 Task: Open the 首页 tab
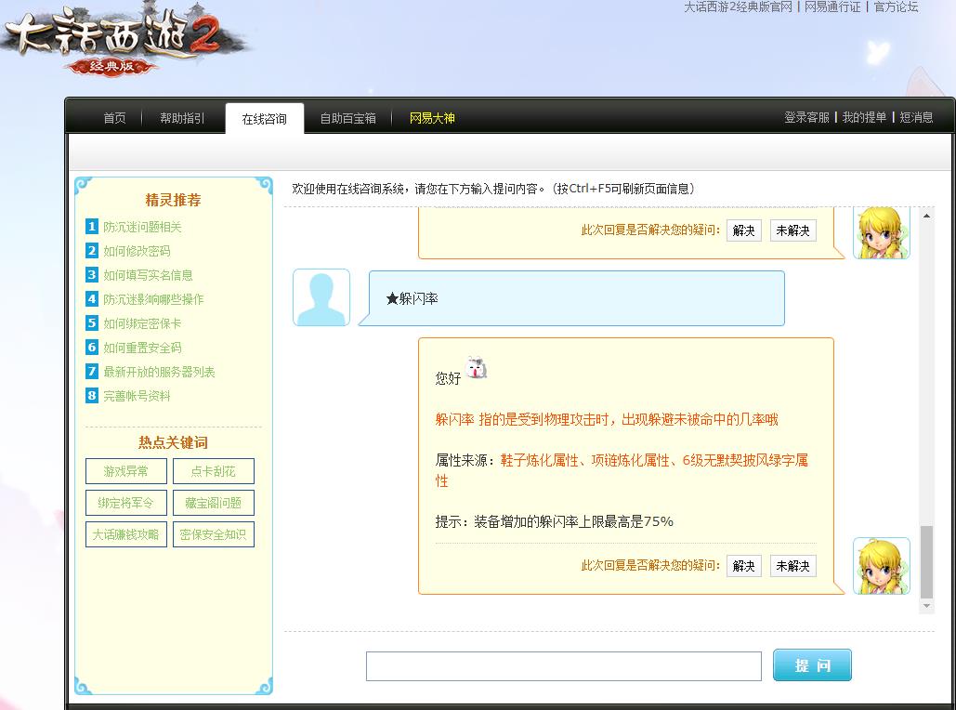click(114, 118)
